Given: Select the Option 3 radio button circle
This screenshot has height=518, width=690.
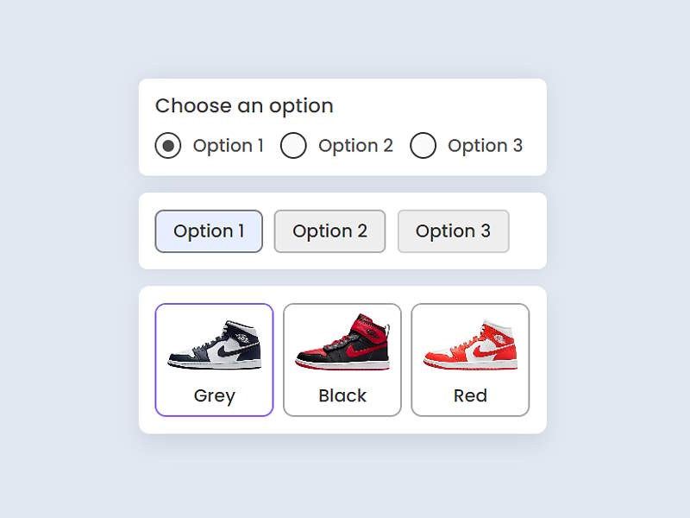Looking at the screenshot, I should [x=423, y=146].
